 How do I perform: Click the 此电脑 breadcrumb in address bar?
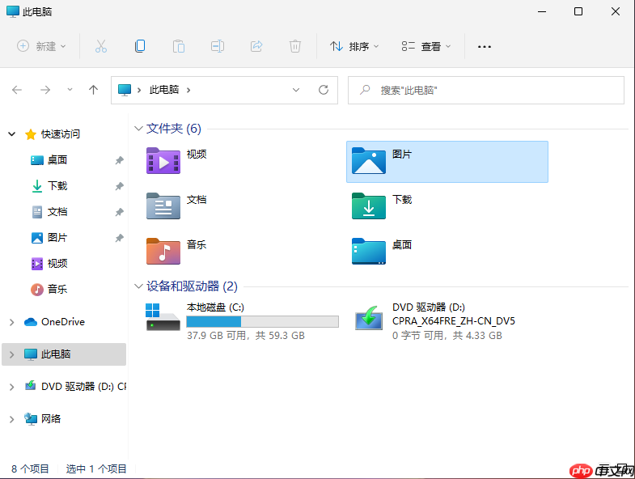164,90
